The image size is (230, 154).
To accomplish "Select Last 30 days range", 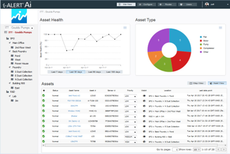I will point(76,72).
